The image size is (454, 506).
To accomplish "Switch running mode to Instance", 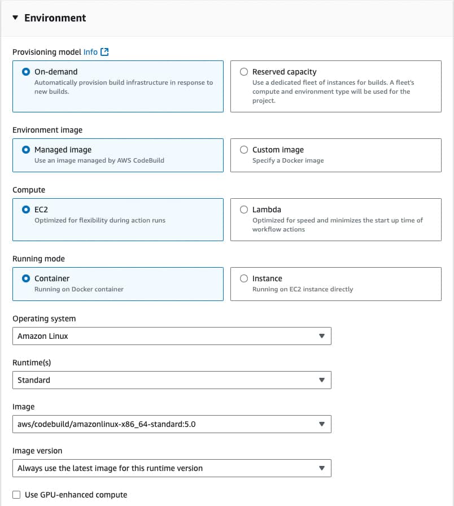I will point(244,278).
